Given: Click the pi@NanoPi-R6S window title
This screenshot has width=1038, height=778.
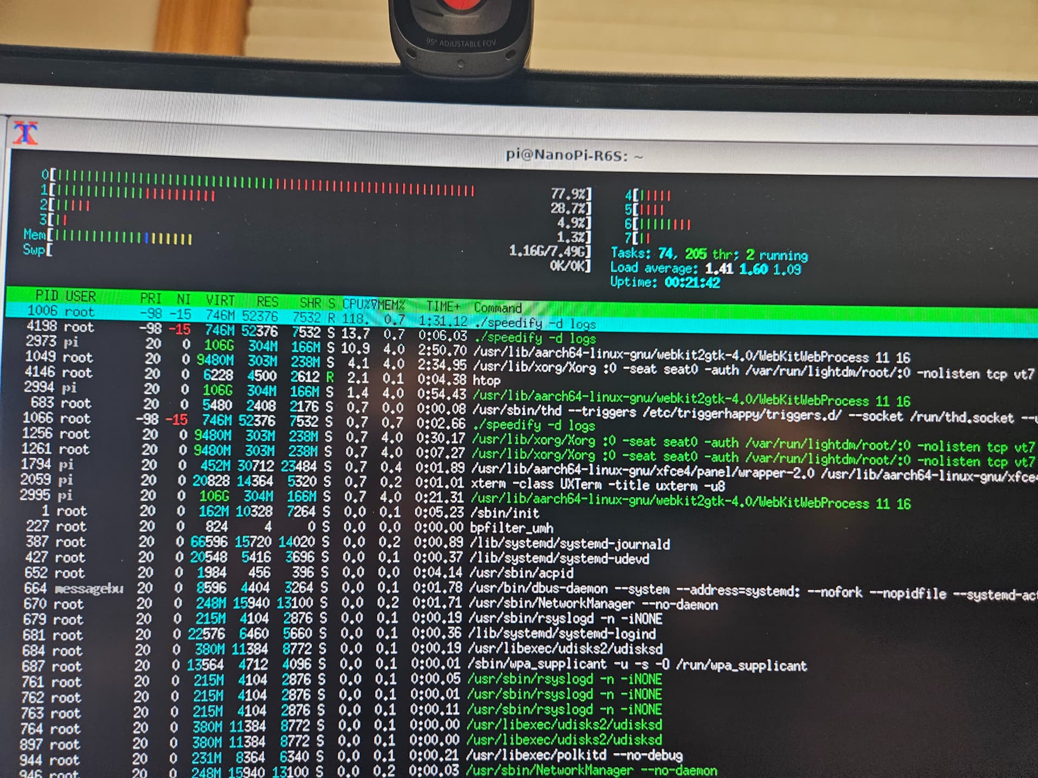Looking at the screenshot, I should point(574,156).
